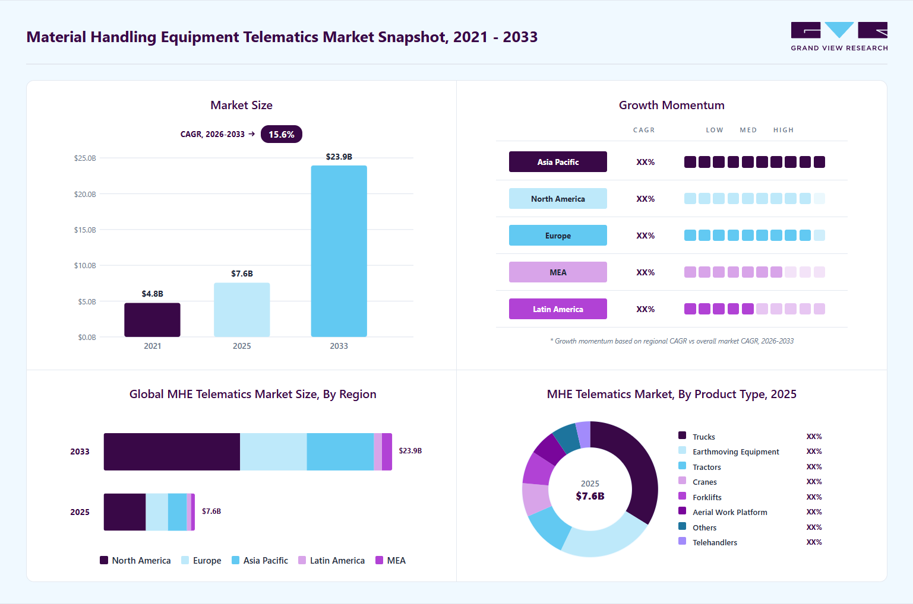
Task: Select the Asia Pacific region label
Action: tap(558, 162)
